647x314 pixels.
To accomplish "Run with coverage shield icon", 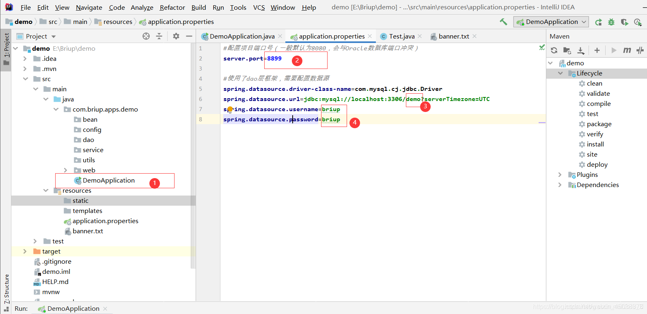I will point(624,22).
